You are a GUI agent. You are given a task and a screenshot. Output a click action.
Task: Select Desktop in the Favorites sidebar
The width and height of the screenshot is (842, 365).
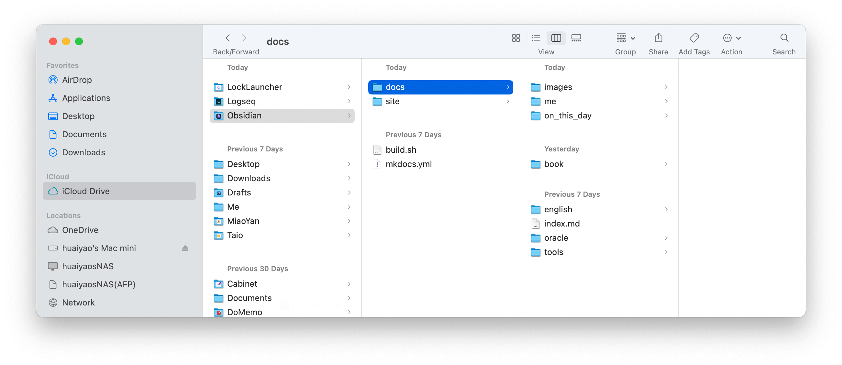point(119,116)
